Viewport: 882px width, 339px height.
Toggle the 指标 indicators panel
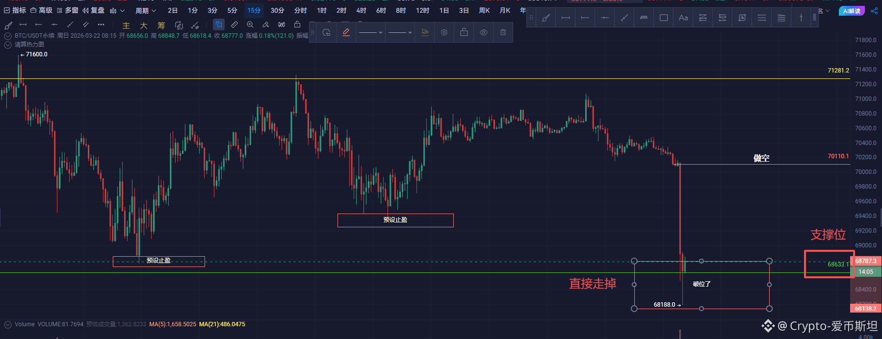point(15,10)
